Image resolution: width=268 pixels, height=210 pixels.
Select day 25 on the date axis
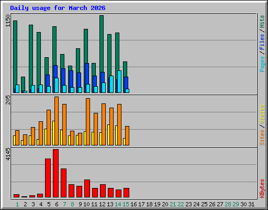(204, 204)
